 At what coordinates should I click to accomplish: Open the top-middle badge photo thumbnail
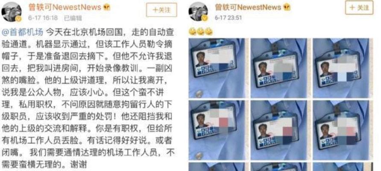tap(279, 68)
